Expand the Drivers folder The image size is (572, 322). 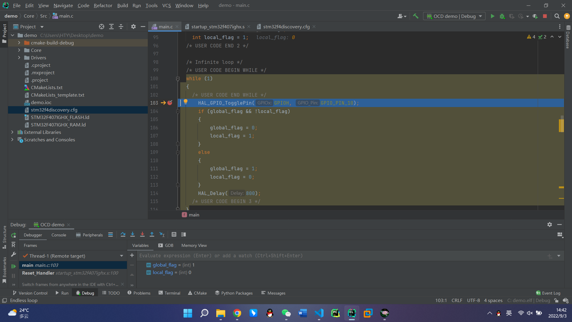coord(19,58)
